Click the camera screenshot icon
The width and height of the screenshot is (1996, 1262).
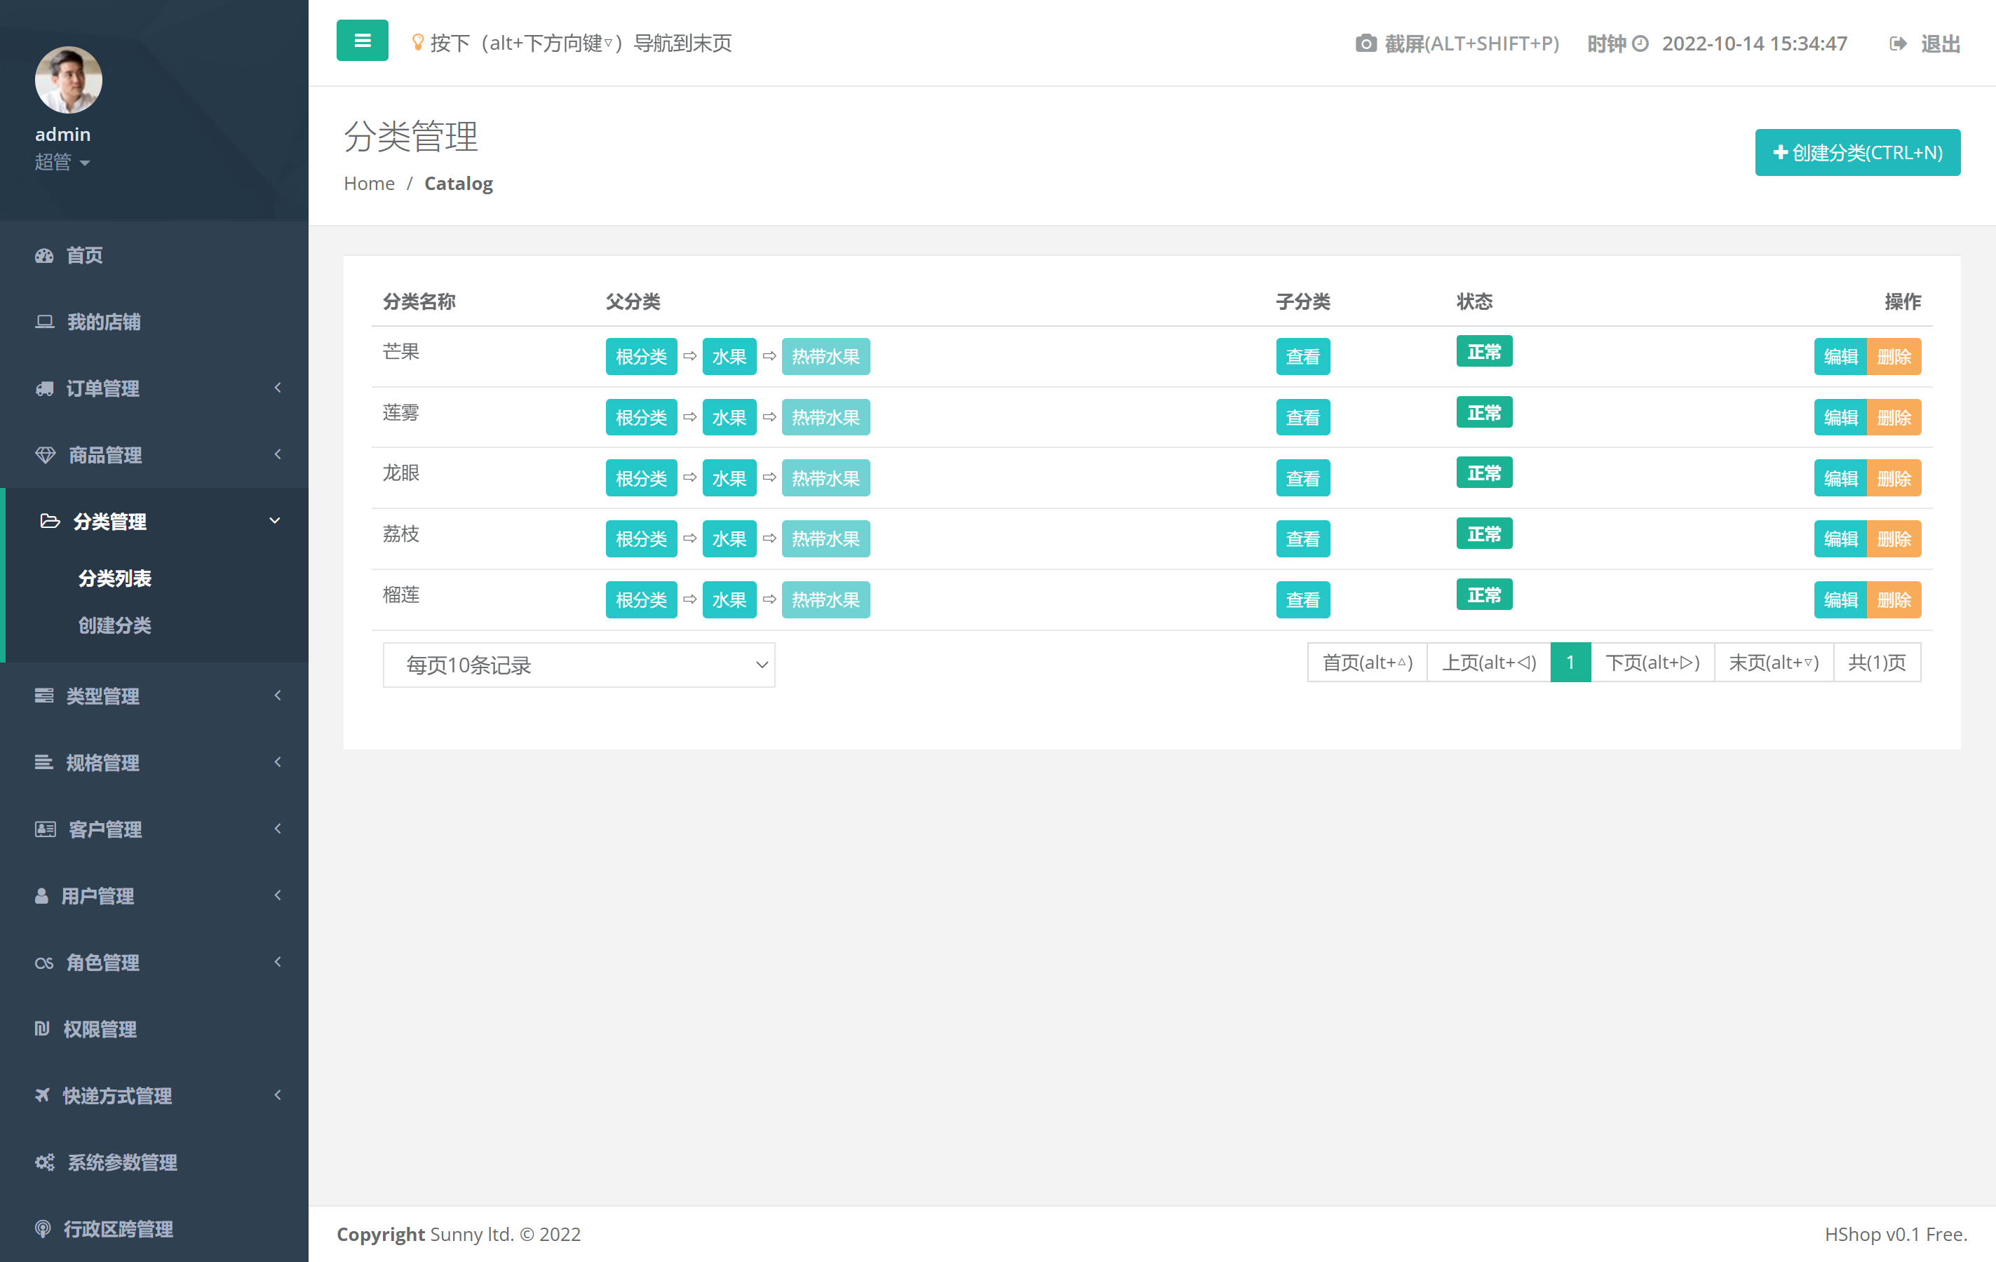point(1365,43)
